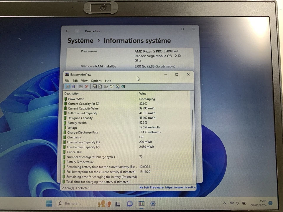Show hidden icons tray chevron

(225, 203)
